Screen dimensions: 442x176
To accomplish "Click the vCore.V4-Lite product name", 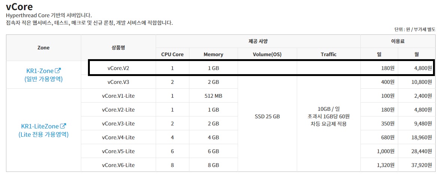I will (x=118, y=137).
